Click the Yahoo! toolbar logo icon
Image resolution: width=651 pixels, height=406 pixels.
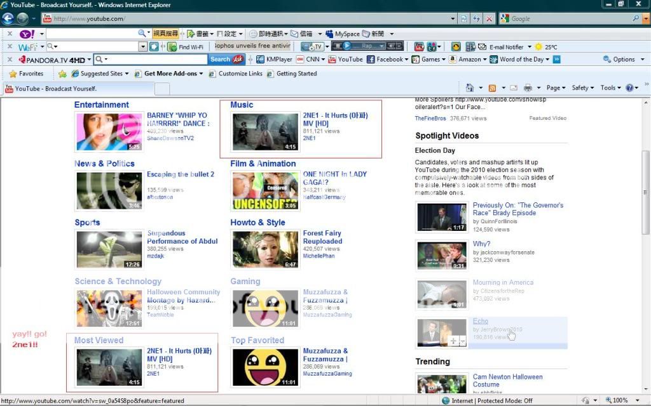pos(27,34)
